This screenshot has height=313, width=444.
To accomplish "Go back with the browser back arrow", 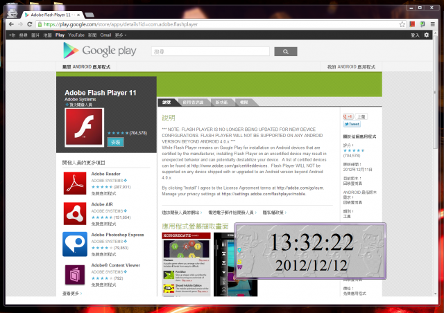I will tap(11, 24).
